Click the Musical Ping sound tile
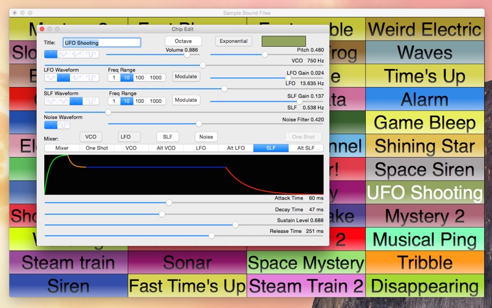Viewport: 492px width, 308px height. coord(425,240)
